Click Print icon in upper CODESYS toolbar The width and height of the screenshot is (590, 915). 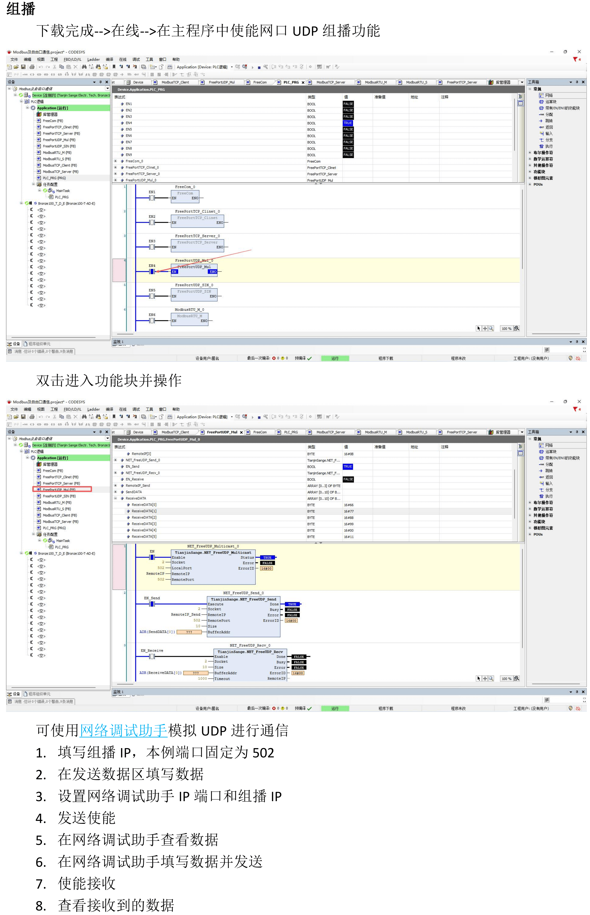tap(32, 67)
